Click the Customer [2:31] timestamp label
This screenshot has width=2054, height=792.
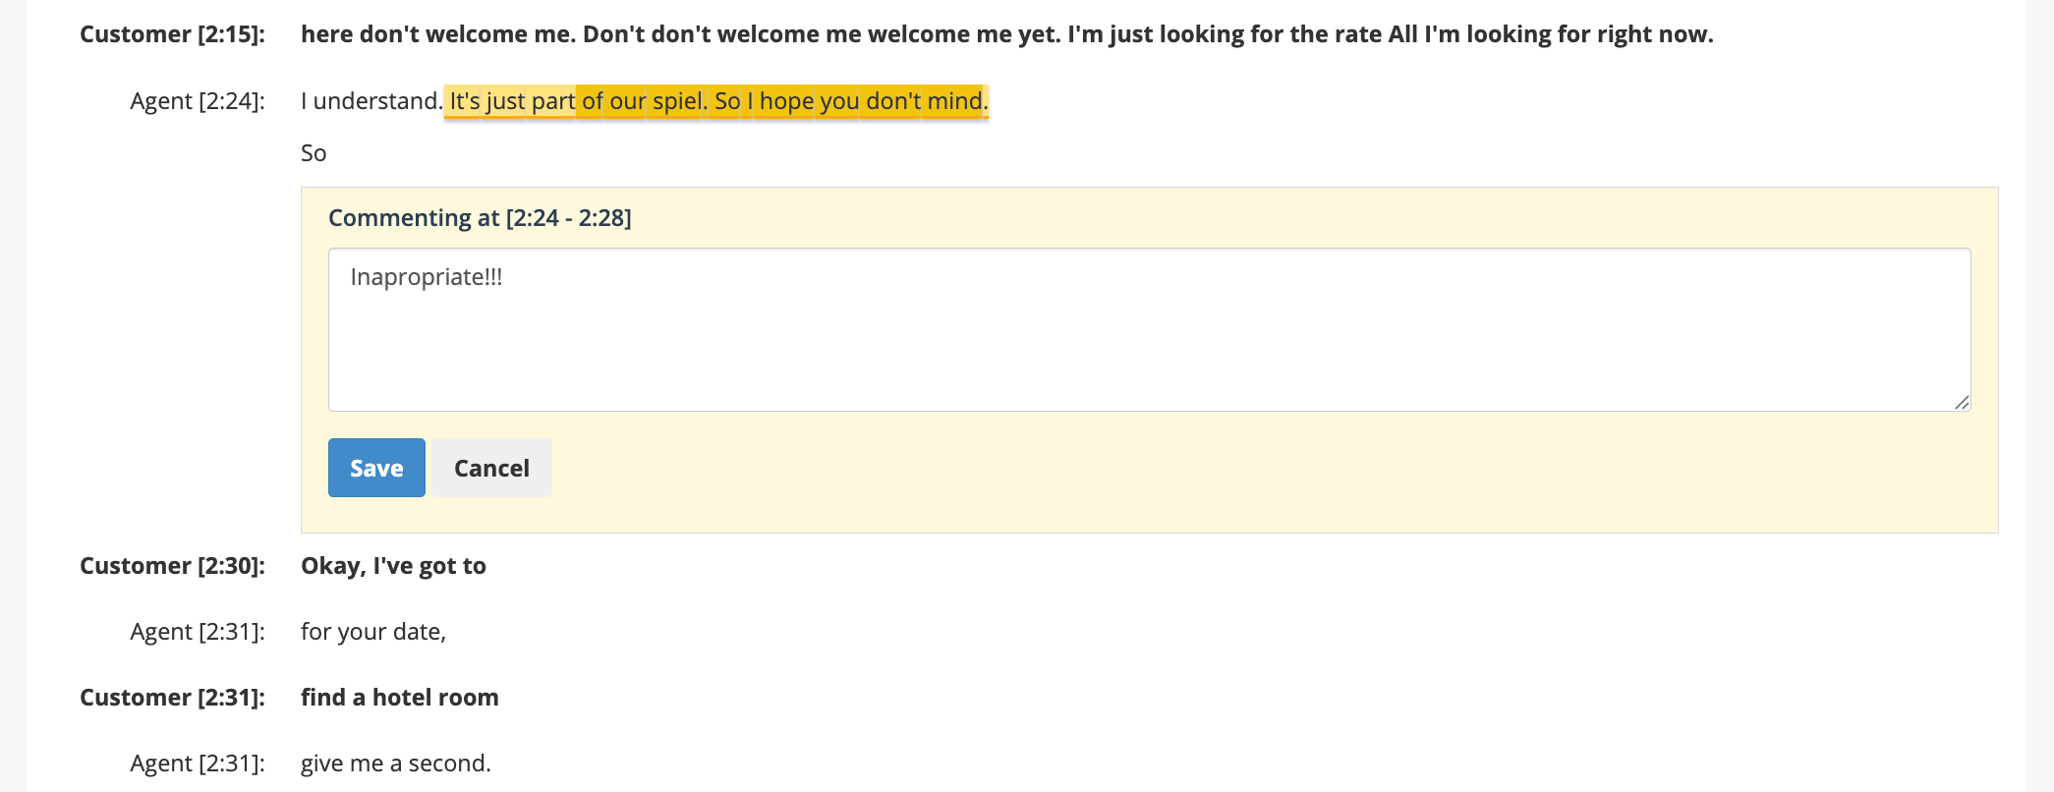172,698
